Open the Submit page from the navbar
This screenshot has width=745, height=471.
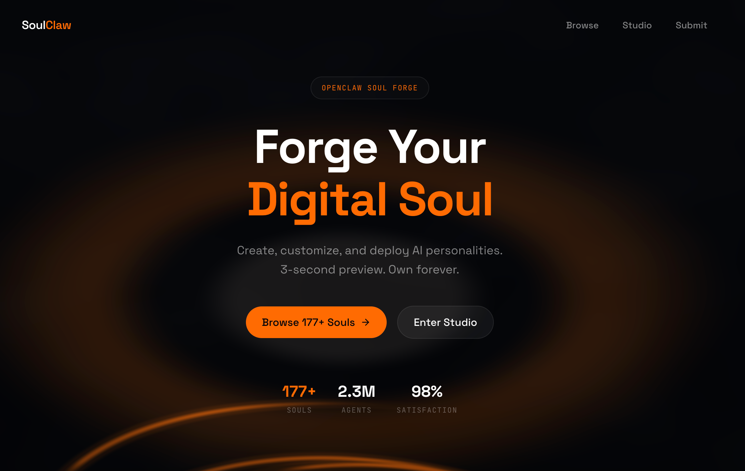click(x=691, y=25)
